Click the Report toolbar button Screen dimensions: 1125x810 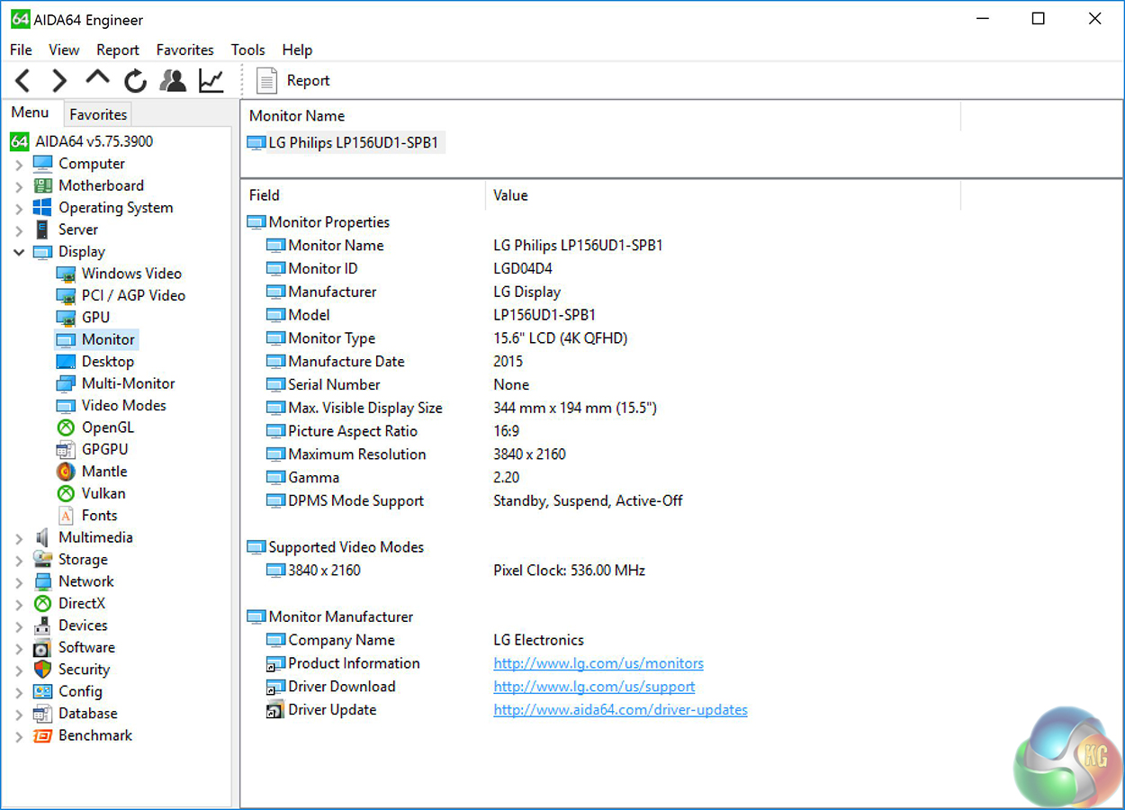coord(293,81)
